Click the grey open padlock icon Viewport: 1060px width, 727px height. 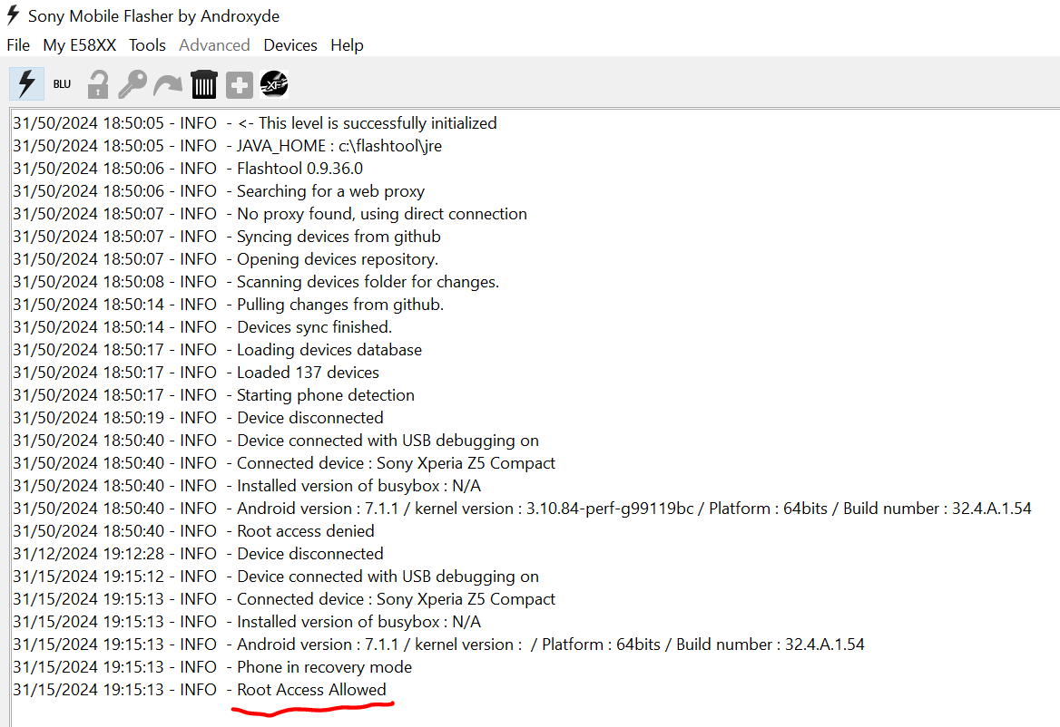coord(97,84)
